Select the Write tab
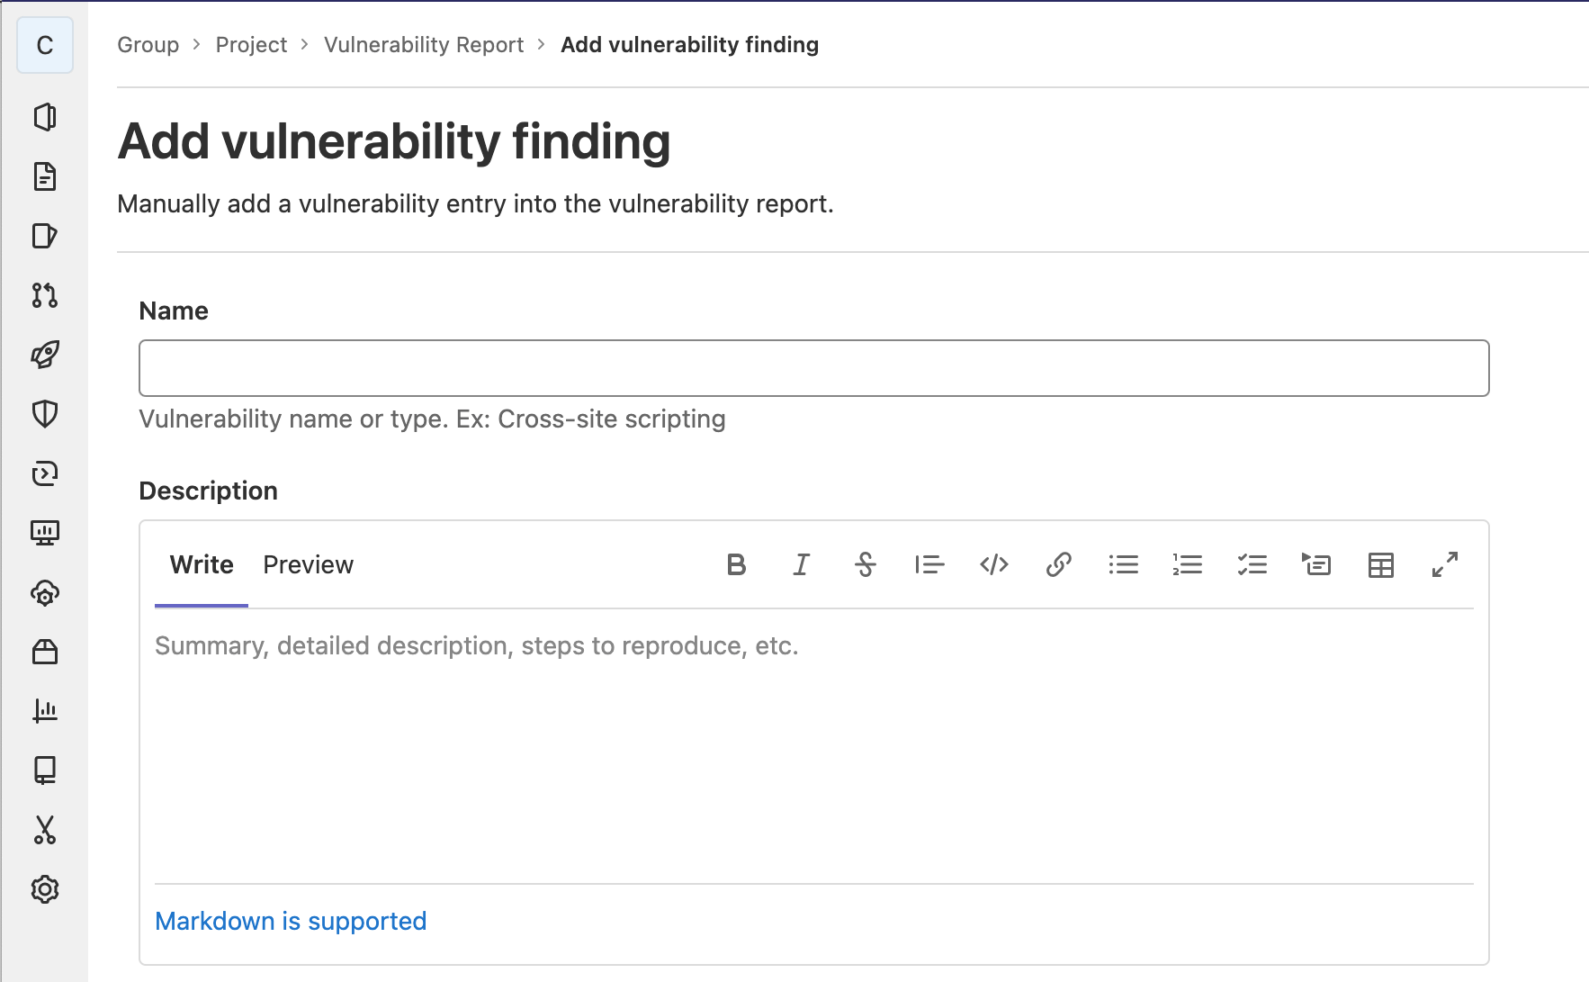The width and height of the screenshot is (1589, 982). [201, 565]
